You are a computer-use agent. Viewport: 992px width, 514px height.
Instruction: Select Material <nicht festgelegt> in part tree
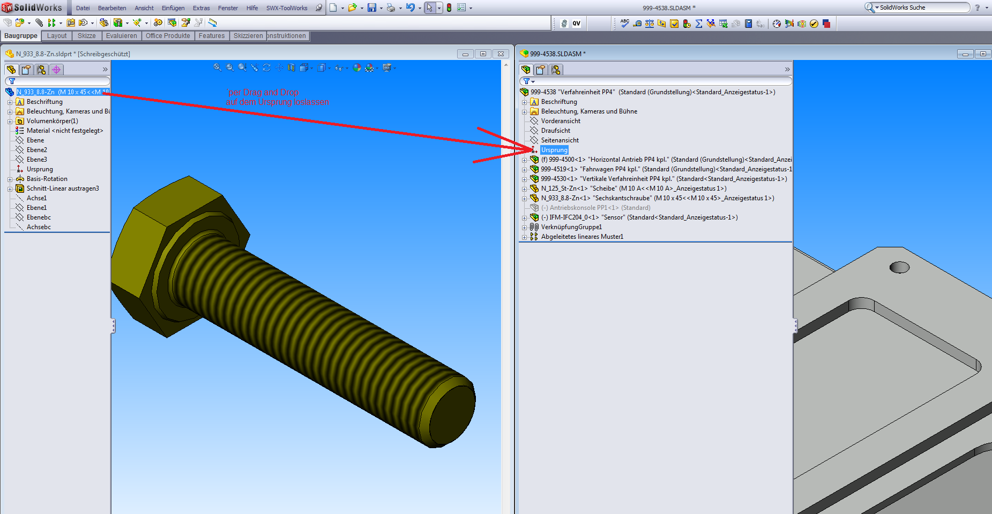(x=65, y=131)
